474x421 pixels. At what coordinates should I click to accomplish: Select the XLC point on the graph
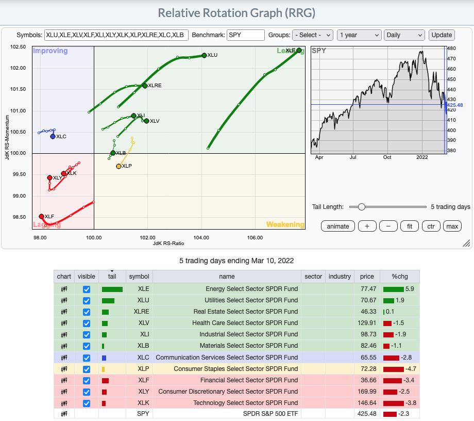click(53, 137)
